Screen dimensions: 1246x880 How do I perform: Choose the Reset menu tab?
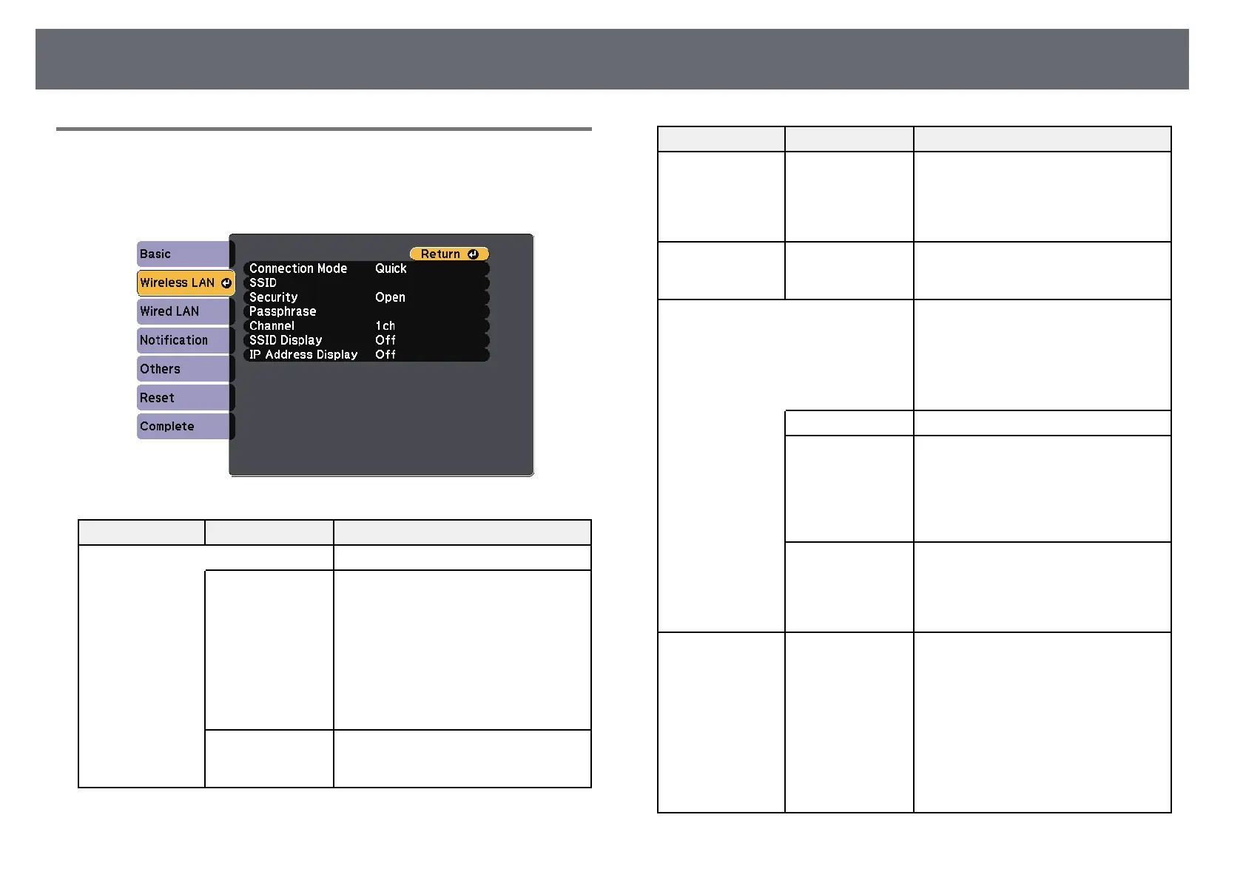(x=185, y=398)
